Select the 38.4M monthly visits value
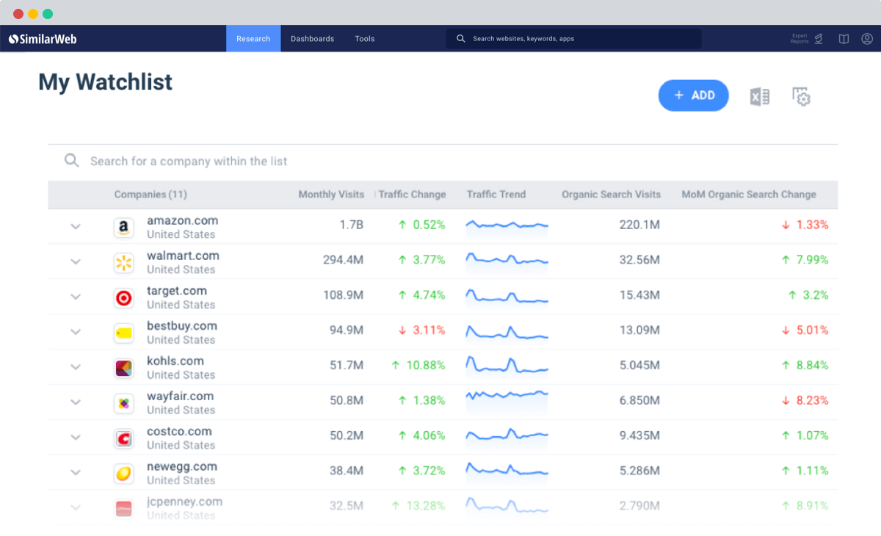 347,471
